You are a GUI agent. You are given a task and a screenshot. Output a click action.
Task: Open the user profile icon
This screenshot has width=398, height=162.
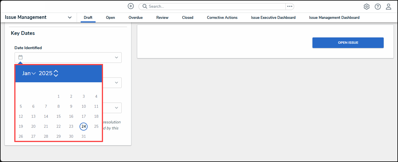[x=389, y=7]
